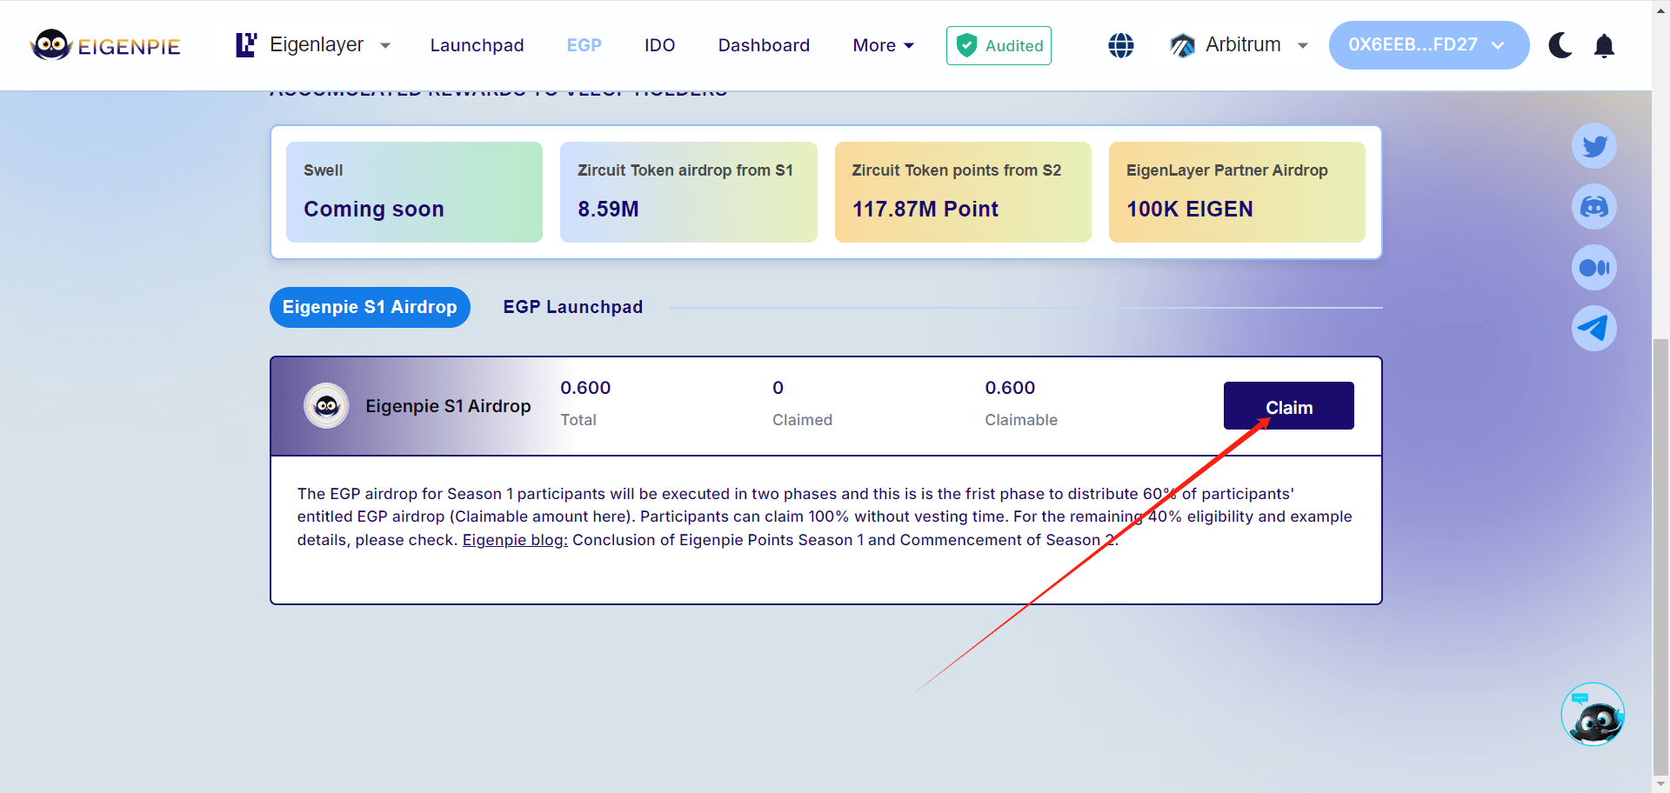This screenshot has height=793, width=1670.
Task: Open the Eigenpie blog link
Action: pyautogui.click(x=515, y=540)
